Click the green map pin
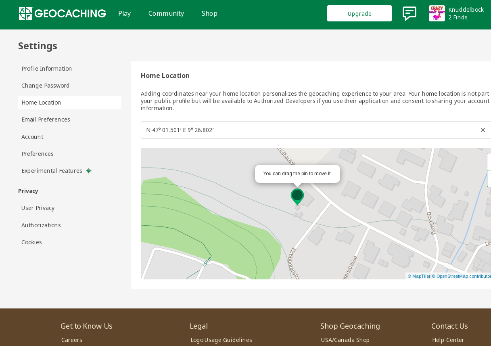The width and height of the screenshot is (491, 346). [x=297, y=196]
